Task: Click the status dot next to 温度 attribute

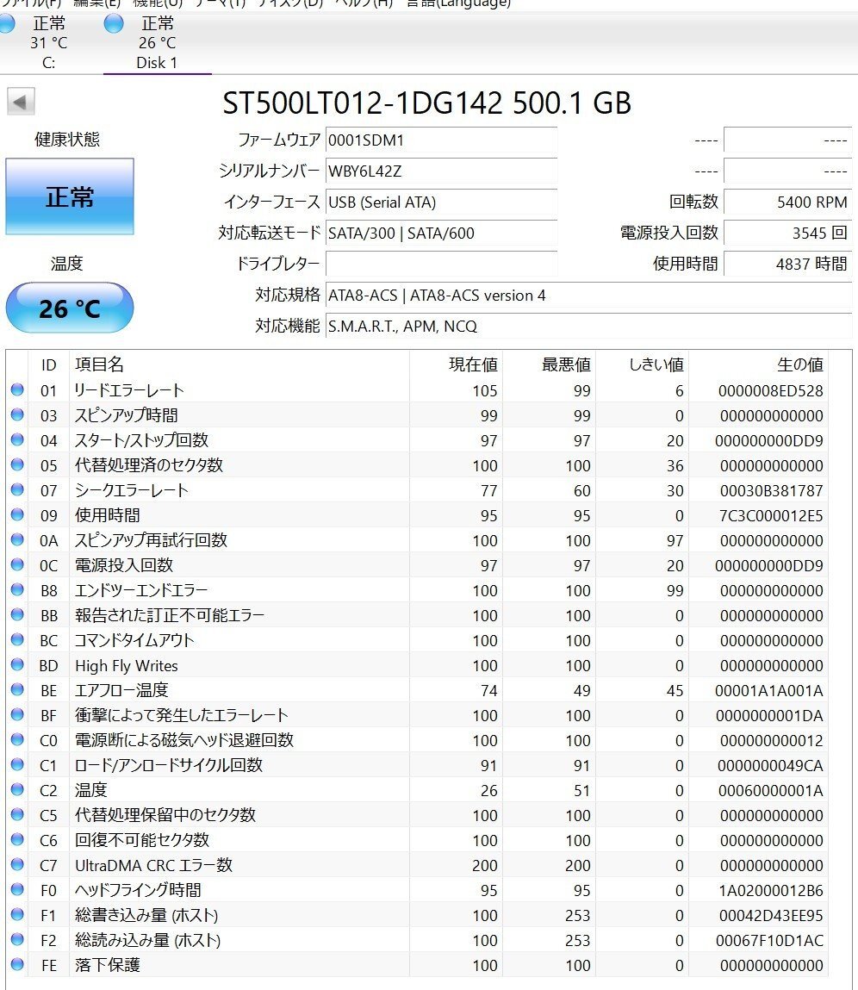Action: (19, 790)
